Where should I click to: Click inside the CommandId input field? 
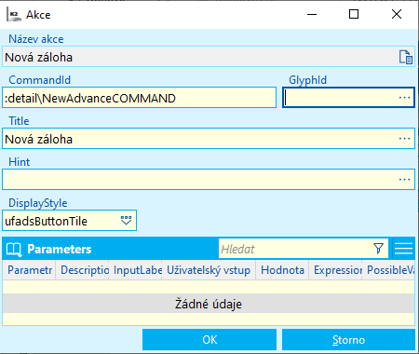[x=139, y=98]
